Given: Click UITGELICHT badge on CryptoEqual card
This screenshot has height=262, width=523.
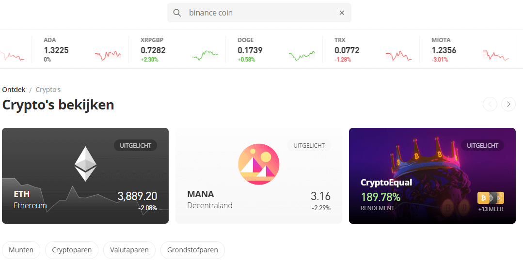Looking at the screenshot, I should tap(482, 145).
